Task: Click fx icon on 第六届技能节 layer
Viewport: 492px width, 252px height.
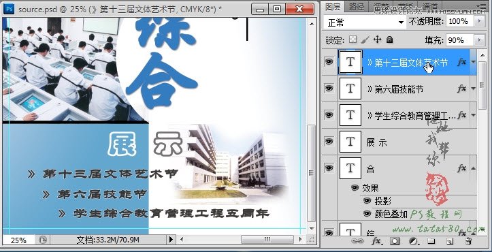Action: pos(461,89)
